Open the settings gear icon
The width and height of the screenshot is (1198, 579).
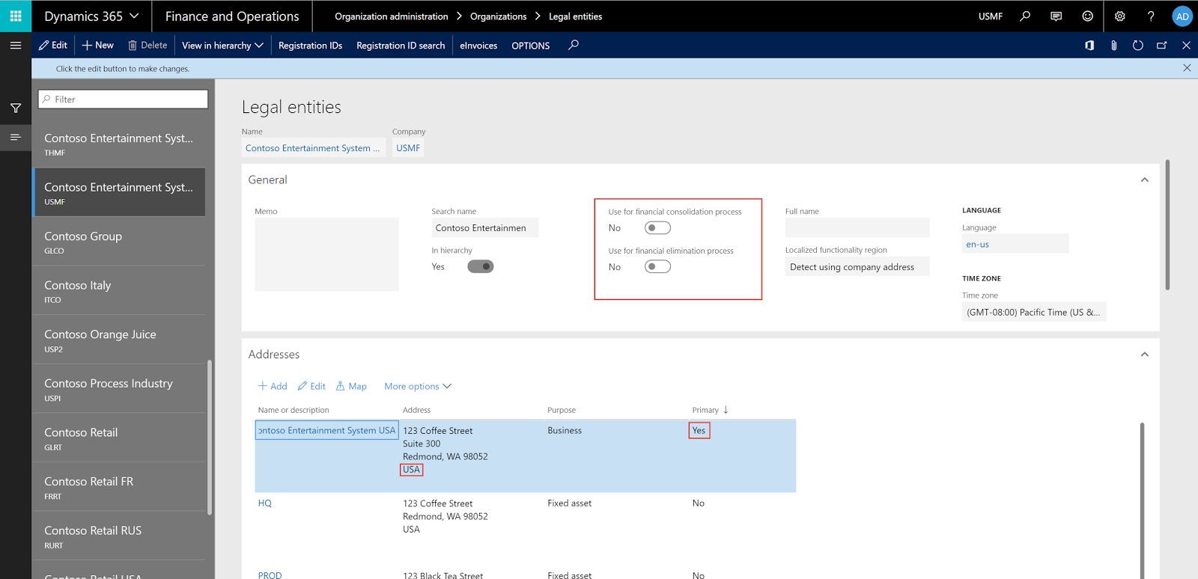1119,16
